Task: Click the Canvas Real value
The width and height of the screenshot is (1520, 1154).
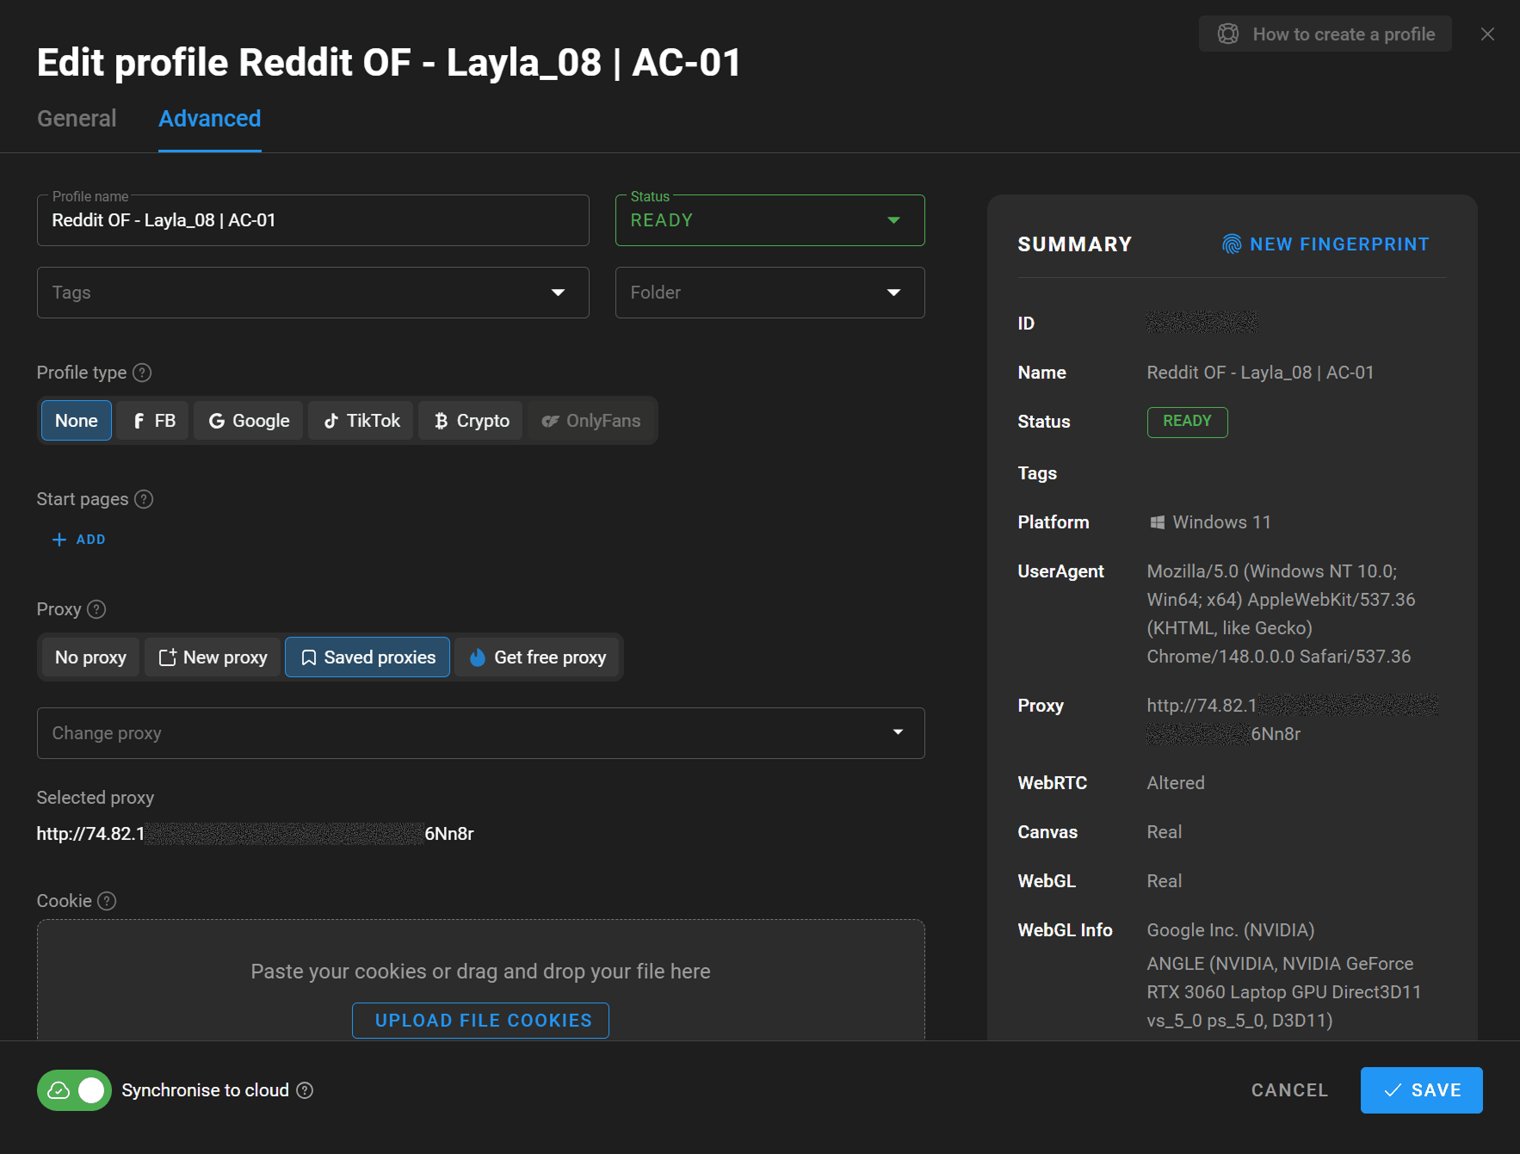Action: (1164, 832)
